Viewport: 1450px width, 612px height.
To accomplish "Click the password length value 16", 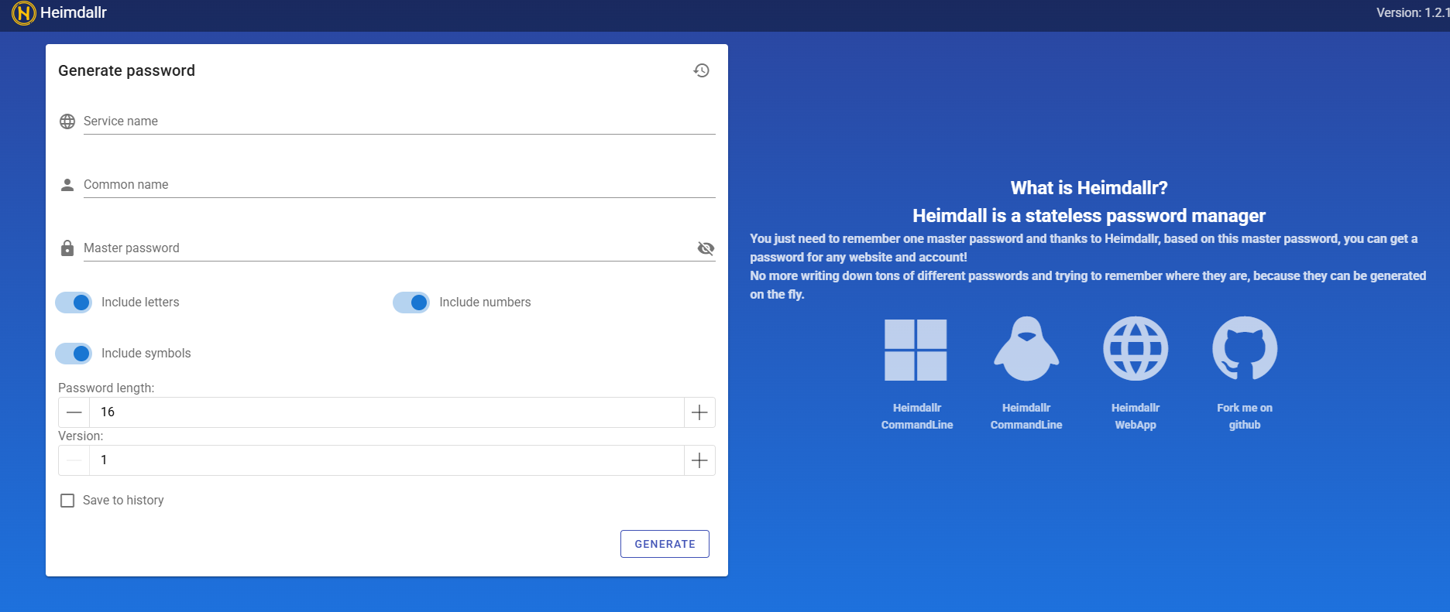I will [387, 412].
